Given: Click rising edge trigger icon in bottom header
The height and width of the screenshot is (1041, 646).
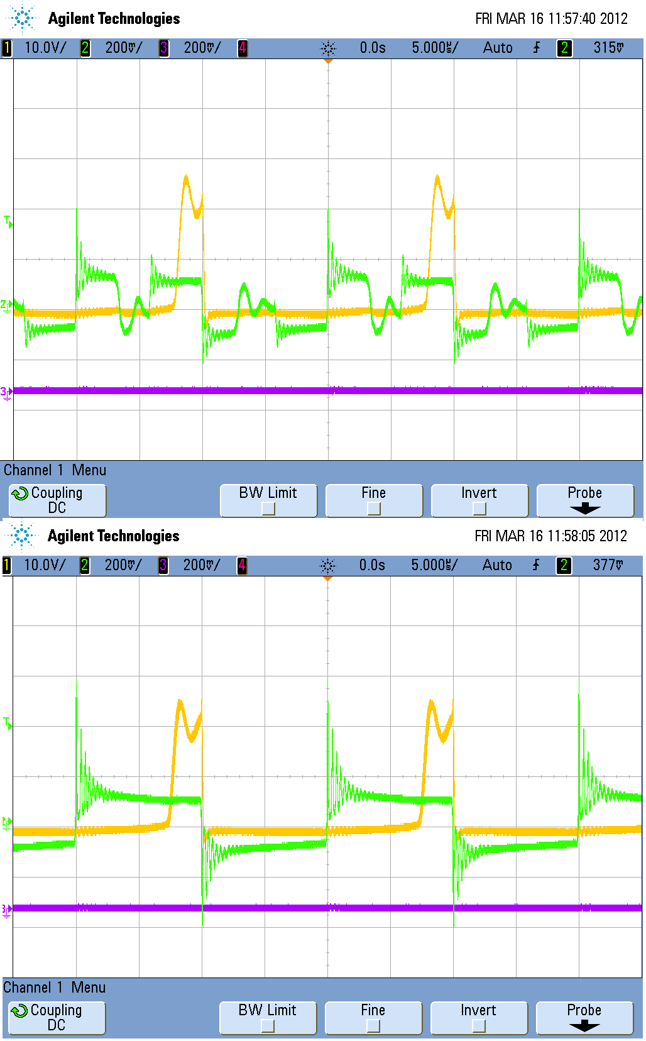Looking at the screenshot, I should (537, 565).
